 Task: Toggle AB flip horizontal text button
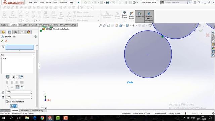pos(17,87)
